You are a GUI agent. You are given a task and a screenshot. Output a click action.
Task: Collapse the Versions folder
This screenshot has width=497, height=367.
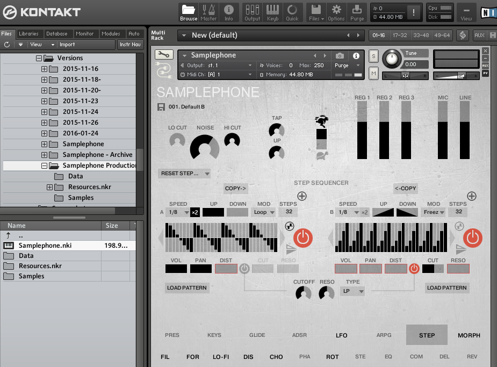click(39, 59)
